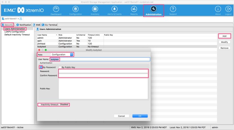Select By Public Key authentication radio button
Screen dimensions: 234x130
[x=60, y=67]
